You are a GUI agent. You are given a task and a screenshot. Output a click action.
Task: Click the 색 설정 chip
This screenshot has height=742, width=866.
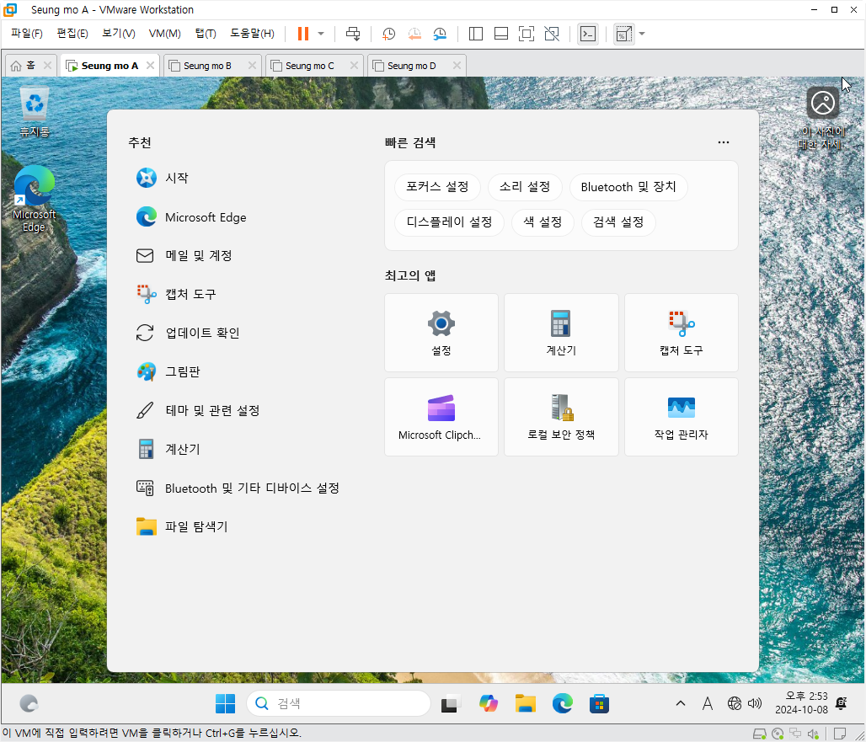pos(543,222)
